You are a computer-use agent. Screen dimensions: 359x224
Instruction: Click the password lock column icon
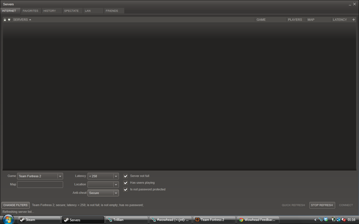tap(5, 20)
